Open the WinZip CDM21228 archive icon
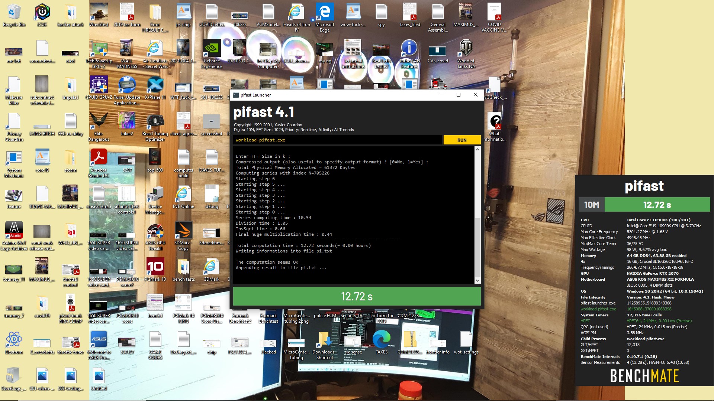Image resolution: width=714 pixels, height=401 pixels. tap(409, 343)
